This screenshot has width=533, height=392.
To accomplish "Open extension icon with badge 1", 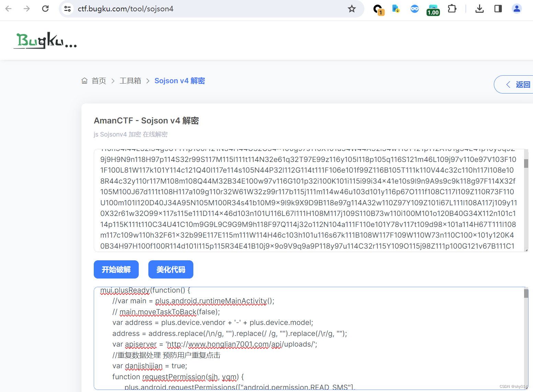I will [378, 9].
